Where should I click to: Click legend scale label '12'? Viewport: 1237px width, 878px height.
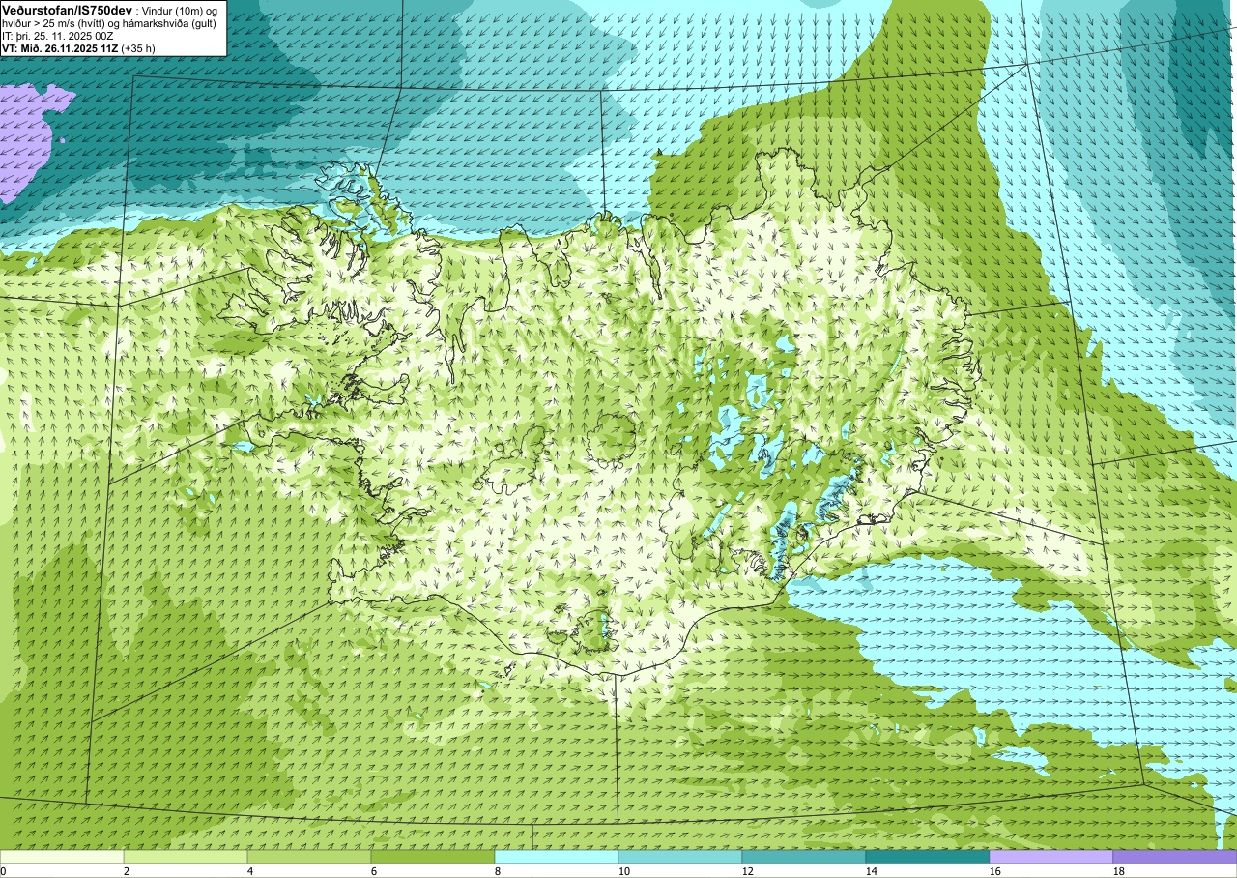[x=748, y=871]
